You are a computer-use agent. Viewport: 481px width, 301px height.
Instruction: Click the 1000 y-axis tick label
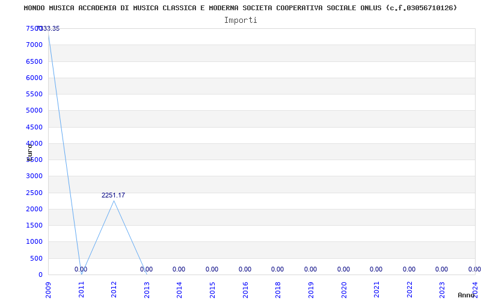pyautogui.click(x=34, y=242)
